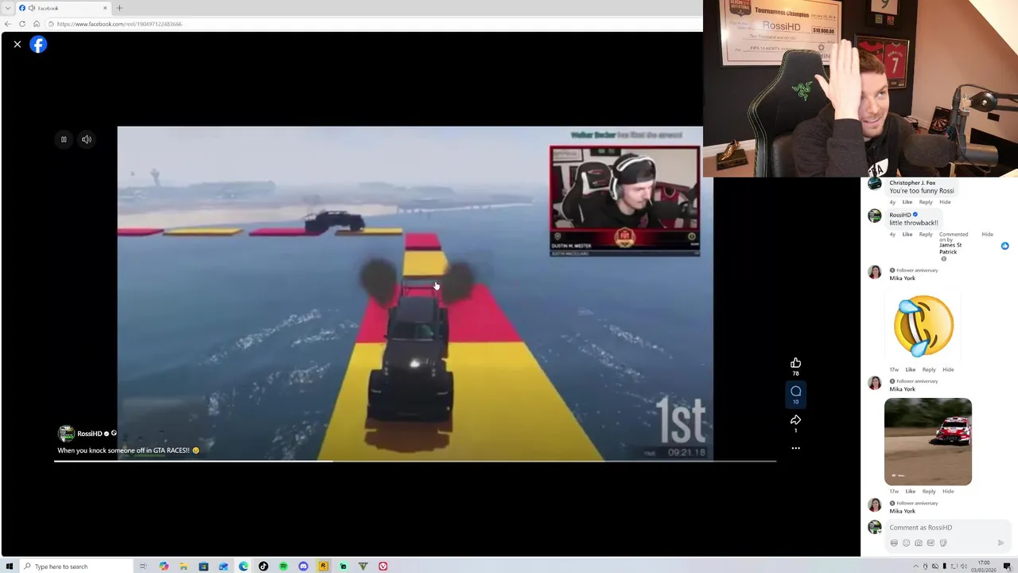Screen dimensions: 1018x573
Task: Reply to the 'little throwback!!' comment
Action: click(x=926, y=234)
